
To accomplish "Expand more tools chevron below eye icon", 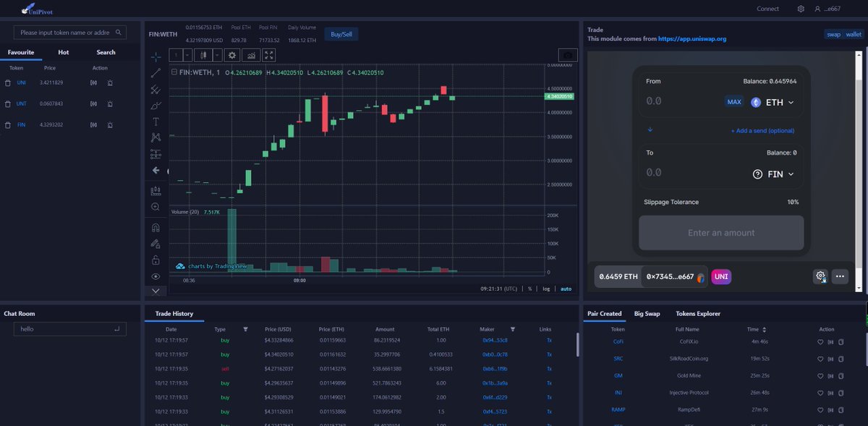I will coord(156,291).
